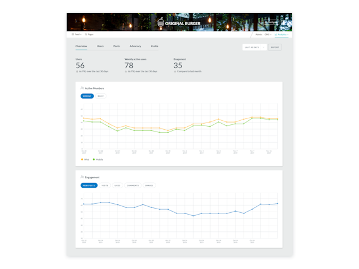Open the Feed dropdown menu
Screen dimensions: 359x269
pyautogui.click(x=77, y=34)
